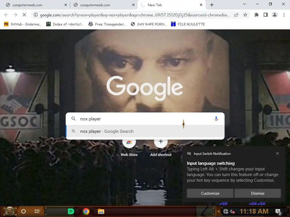The width and height of the screenshot is (290, 217).
Task: Select the New Tab tab
Action: [171, 5]
